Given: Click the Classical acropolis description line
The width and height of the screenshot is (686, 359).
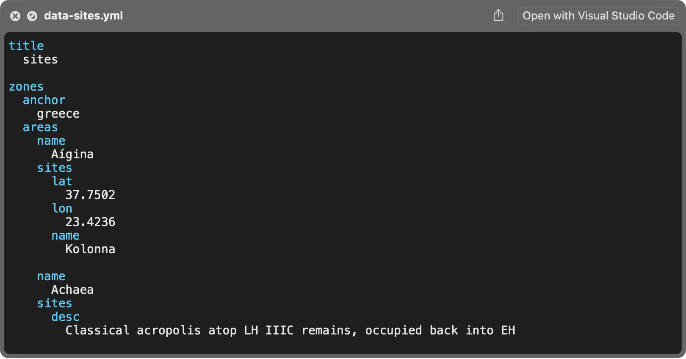Looking at the screenshot, I should click(290, 330).
